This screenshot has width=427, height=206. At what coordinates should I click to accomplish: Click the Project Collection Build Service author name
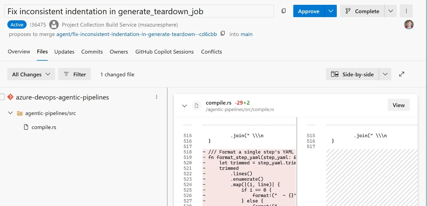tap(120, 25)
